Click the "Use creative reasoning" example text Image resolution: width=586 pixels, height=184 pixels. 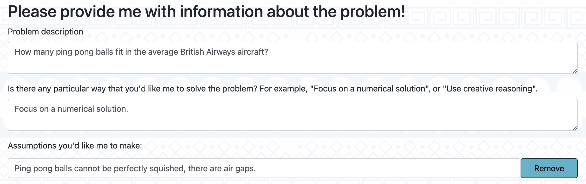tap(489, 89)
